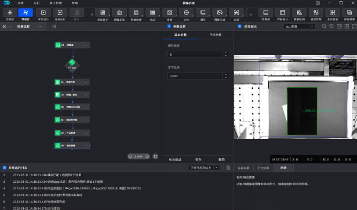Click the 连续运行 (continuous run) toolbar icon
The width and height of the screenshot is (357, 210).
coord(60,13)
